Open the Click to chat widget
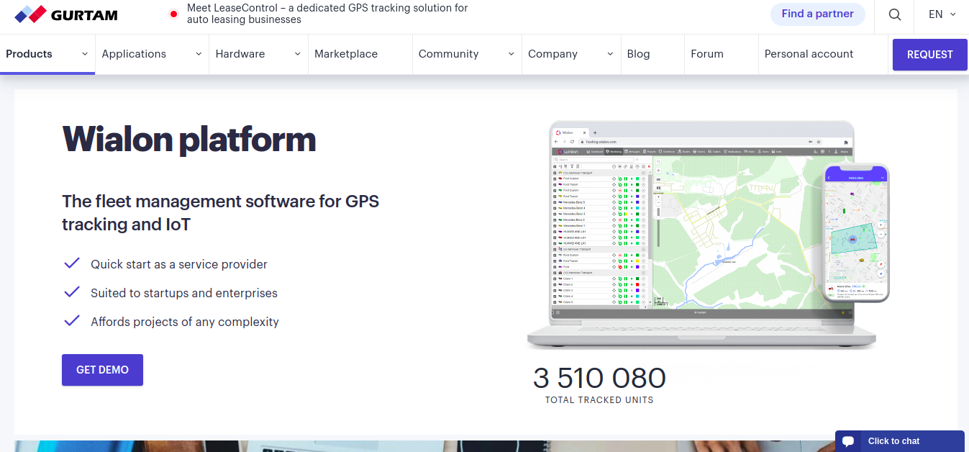 899,441
